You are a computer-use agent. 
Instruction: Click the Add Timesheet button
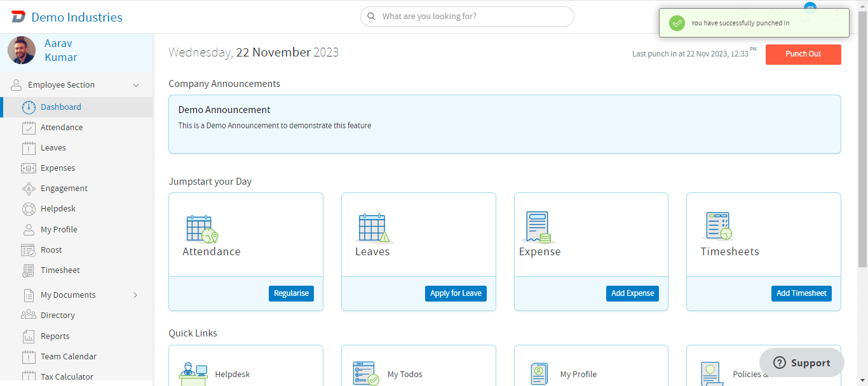coord(801,293)
